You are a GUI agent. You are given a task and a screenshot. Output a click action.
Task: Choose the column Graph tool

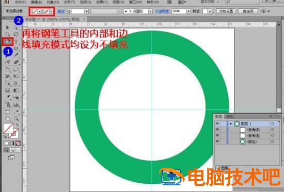pos(16,104)
